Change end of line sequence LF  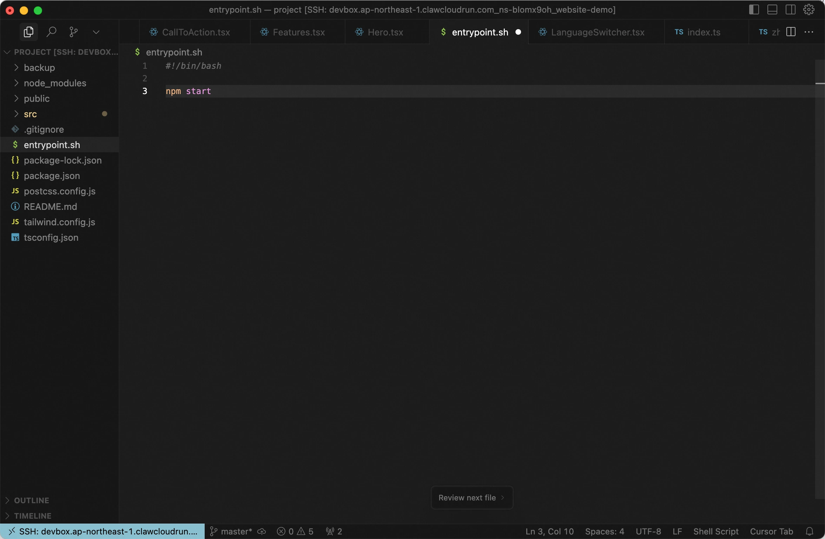(x=677, y=531)
